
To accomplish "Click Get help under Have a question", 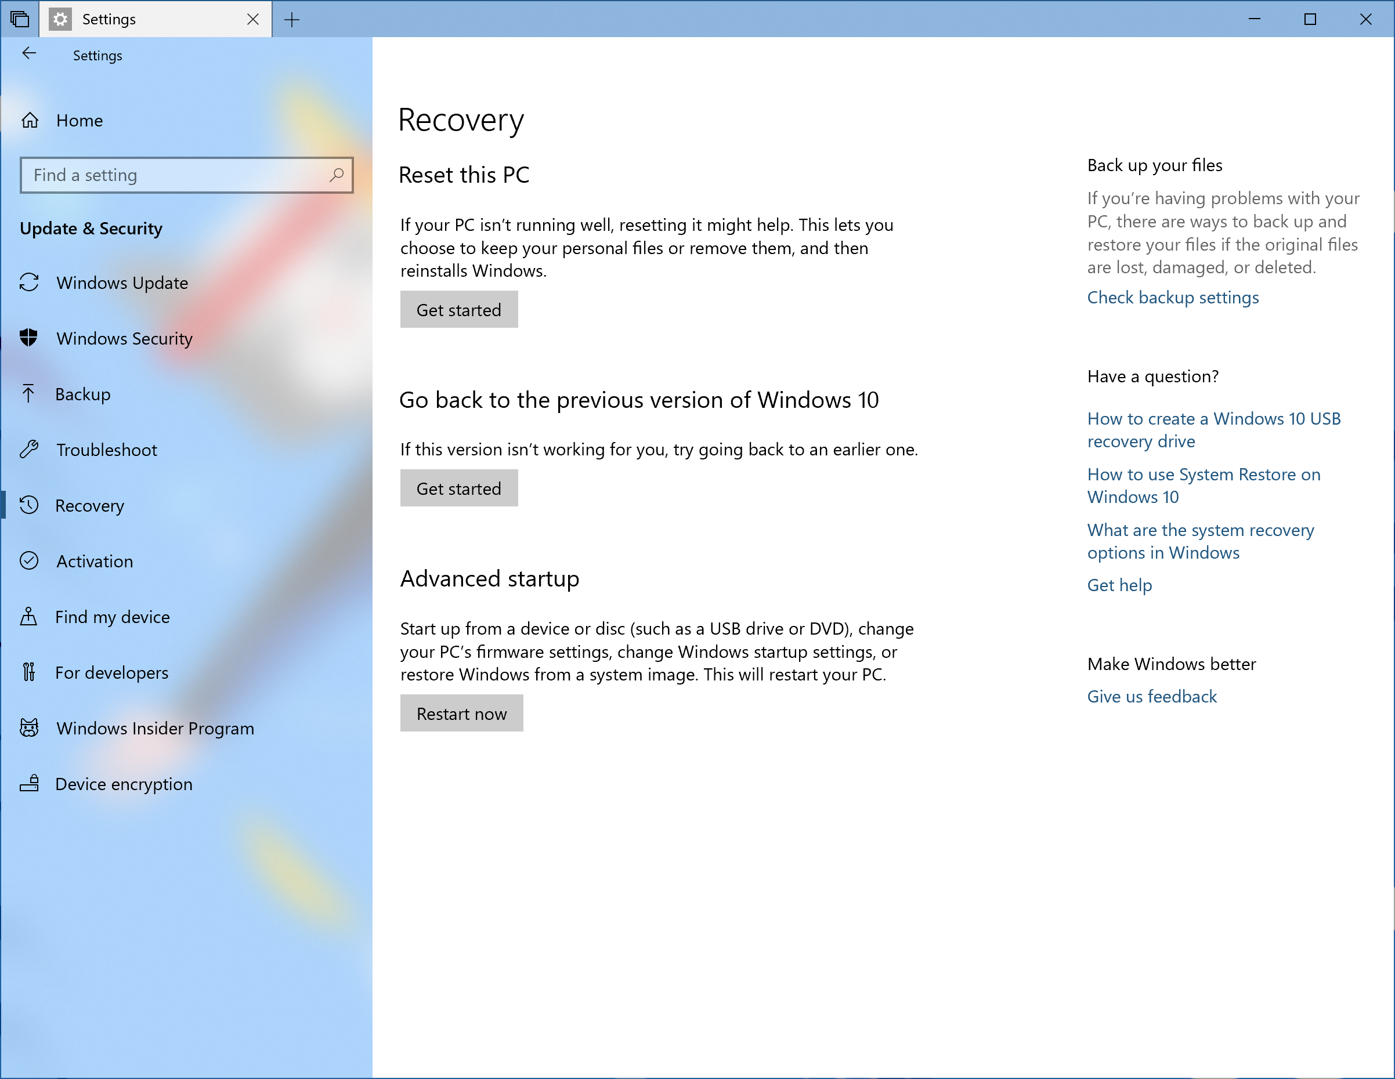I will click(1119, 584).
